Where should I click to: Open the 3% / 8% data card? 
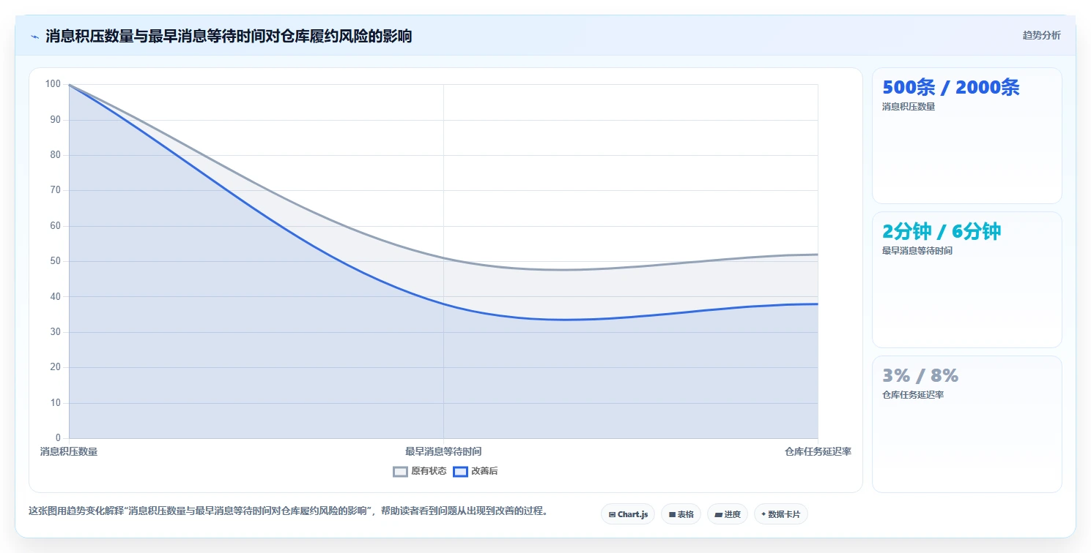tap(966, 424)
